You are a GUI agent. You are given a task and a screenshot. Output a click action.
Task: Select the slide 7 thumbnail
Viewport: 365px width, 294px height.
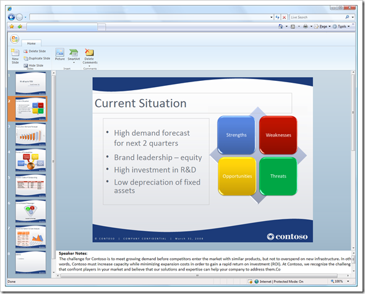[x=31, y=237]
